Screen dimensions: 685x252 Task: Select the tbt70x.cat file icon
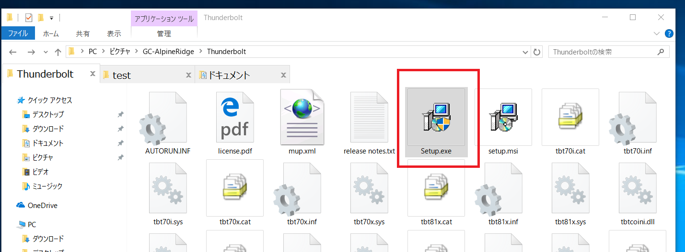click(235, 188)
